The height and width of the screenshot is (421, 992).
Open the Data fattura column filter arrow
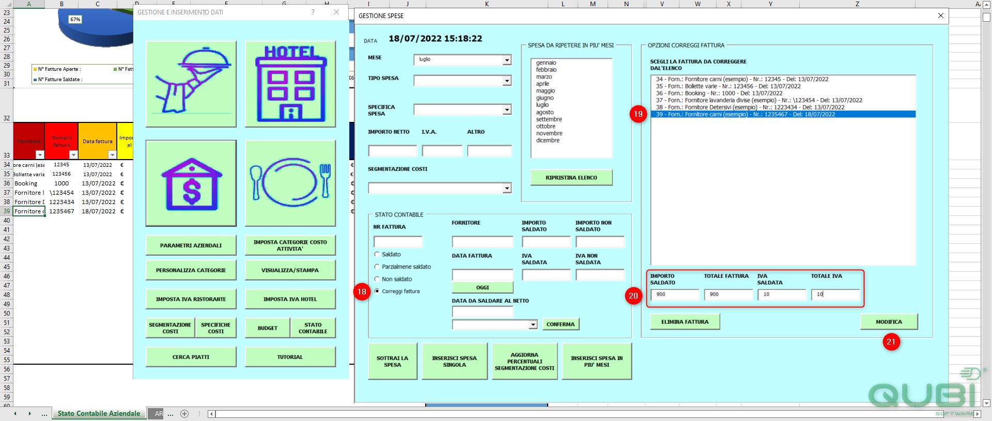pyautogui.click(x=112, y=155)
